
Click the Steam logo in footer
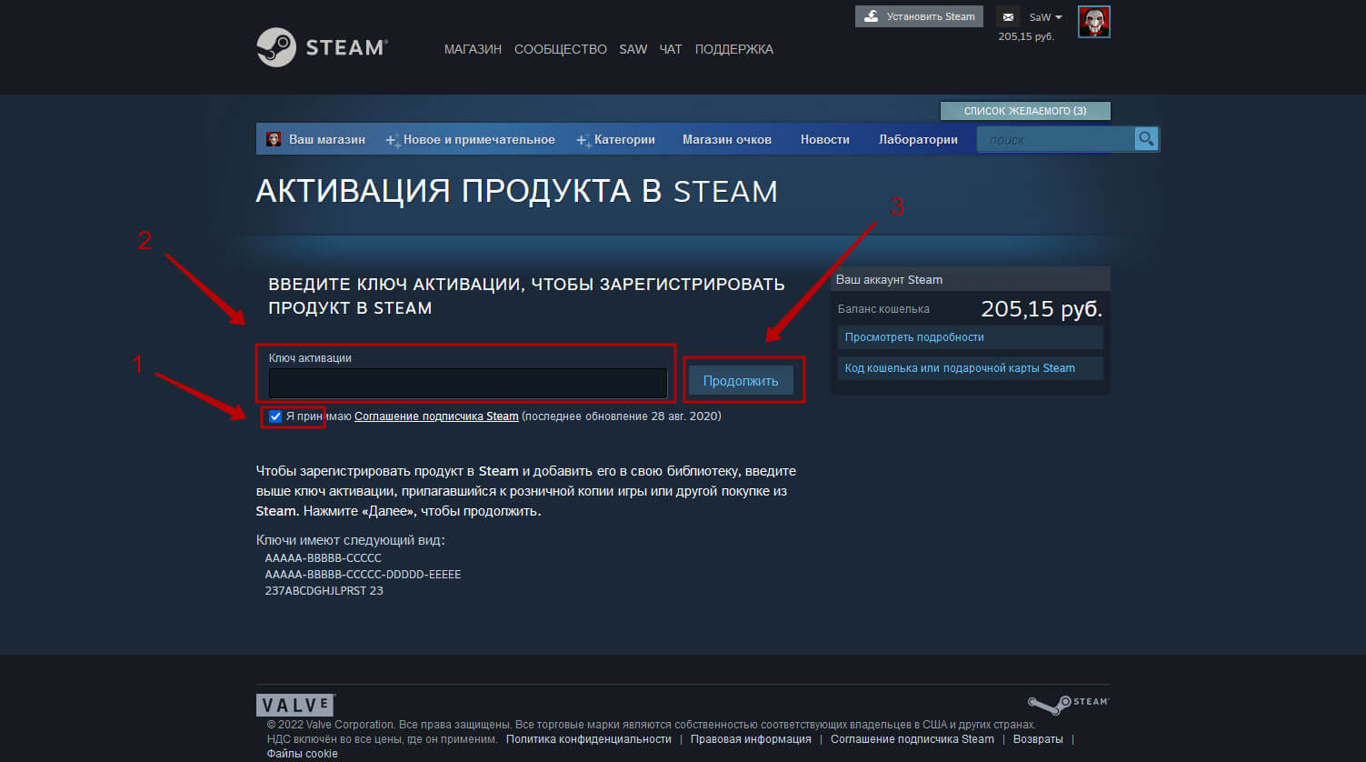1068,705
